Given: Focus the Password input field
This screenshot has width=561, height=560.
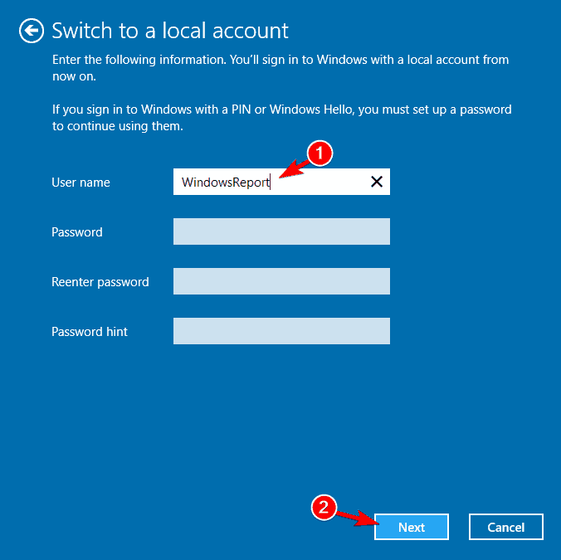Looking at the screenshot, I should pos(281,231).
